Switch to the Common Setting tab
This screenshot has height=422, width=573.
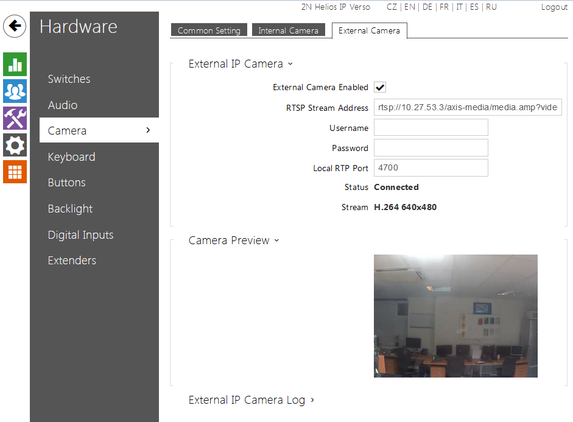point(209,30)
